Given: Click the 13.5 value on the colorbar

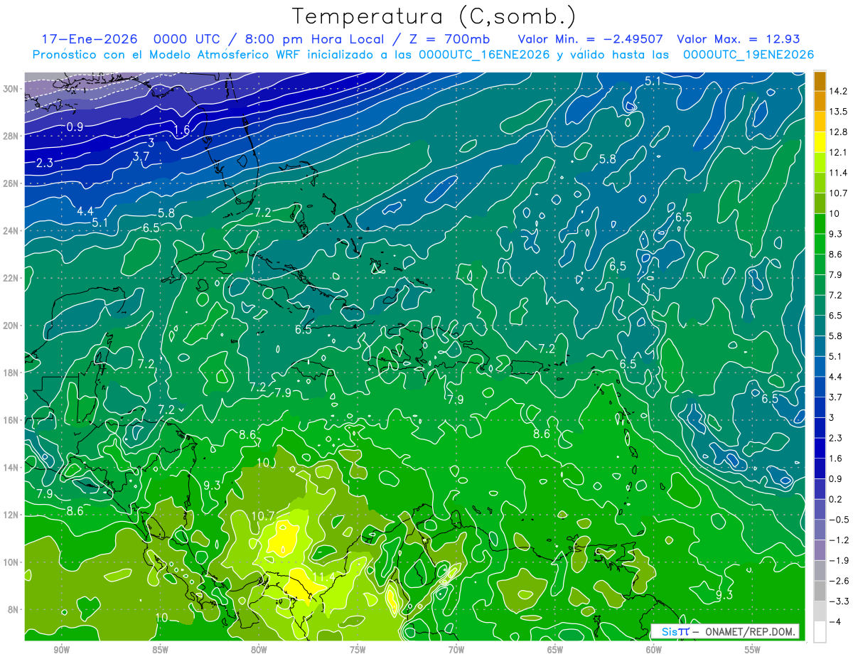Looking at the screenshot, I should 839,112.
